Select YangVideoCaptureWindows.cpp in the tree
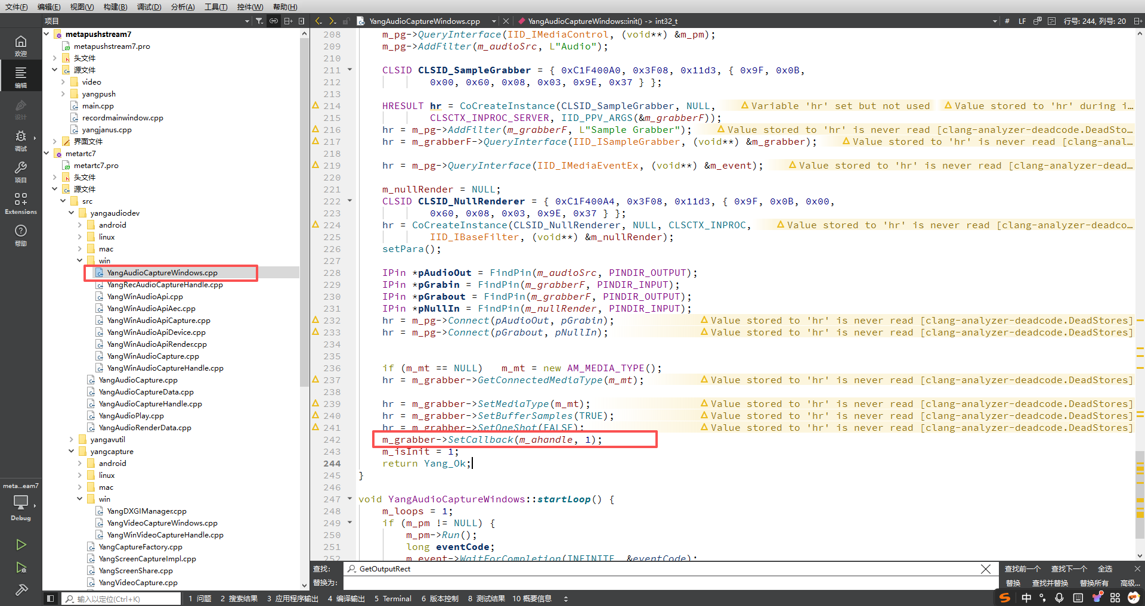 [162, 523]
